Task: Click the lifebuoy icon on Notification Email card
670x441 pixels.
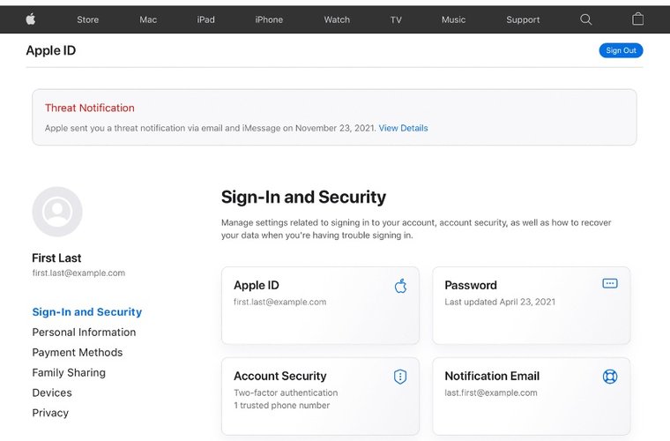Action: coord(610,377)
